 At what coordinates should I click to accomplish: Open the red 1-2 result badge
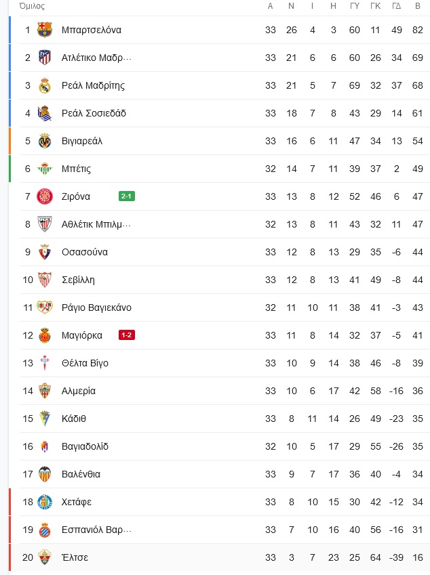[127, 335]
